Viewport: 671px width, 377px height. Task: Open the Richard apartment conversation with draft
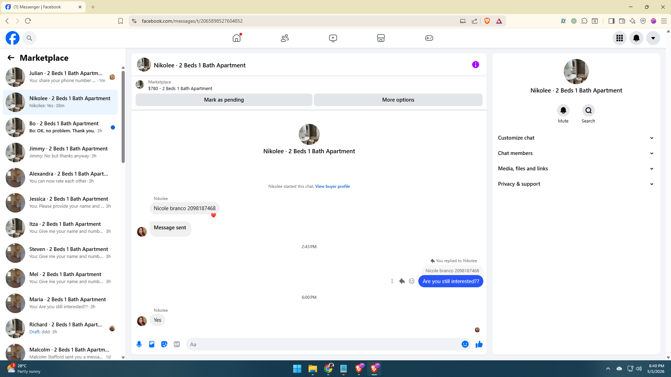coord(60,328)
